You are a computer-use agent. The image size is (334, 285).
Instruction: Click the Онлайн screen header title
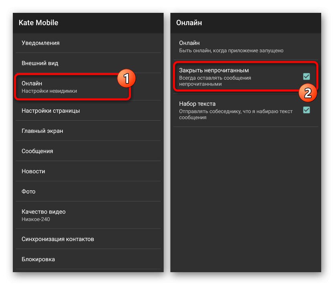189,23
